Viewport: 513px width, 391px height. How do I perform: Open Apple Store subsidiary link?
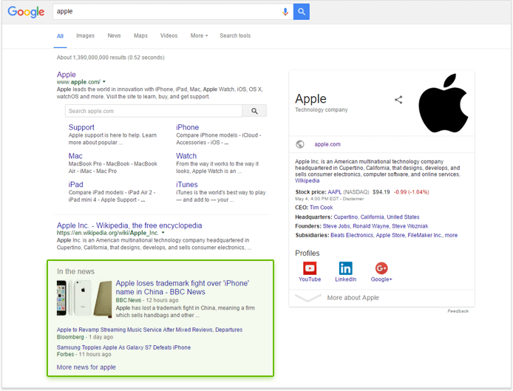point(390,235)
